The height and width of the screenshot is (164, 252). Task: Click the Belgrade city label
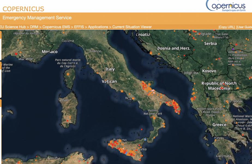pyautogui.click(x=204, y=34)
